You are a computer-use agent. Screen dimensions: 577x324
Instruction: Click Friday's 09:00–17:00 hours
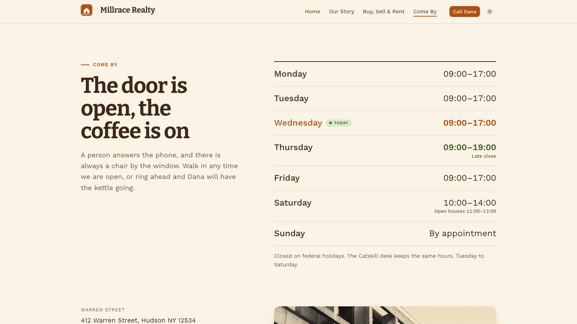coord(470,178)
